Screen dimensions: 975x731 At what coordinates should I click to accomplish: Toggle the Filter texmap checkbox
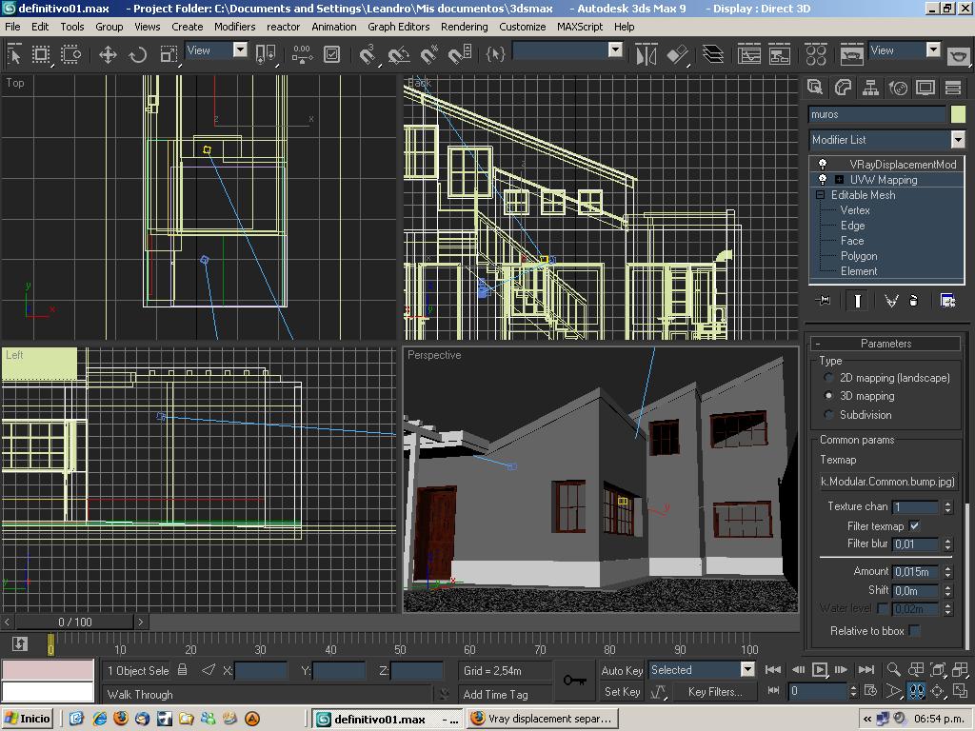(915, 525)
